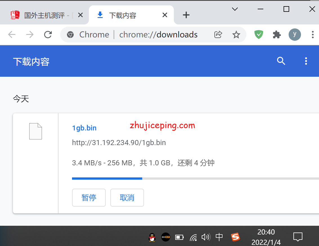
Task: Open the 1gb.bin file name link
Action: (x=84, y=128)
